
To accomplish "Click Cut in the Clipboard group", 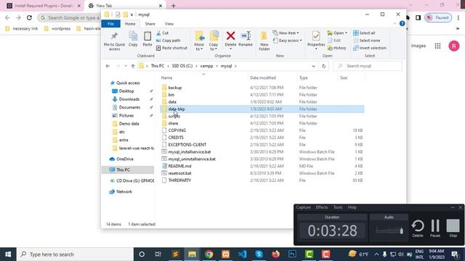I will pyautogui.click(x=162, y=33).
